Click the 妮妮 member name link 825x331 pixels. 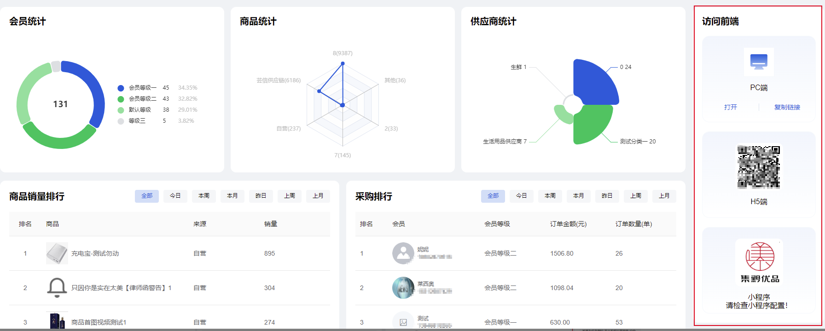coord(423,249)
